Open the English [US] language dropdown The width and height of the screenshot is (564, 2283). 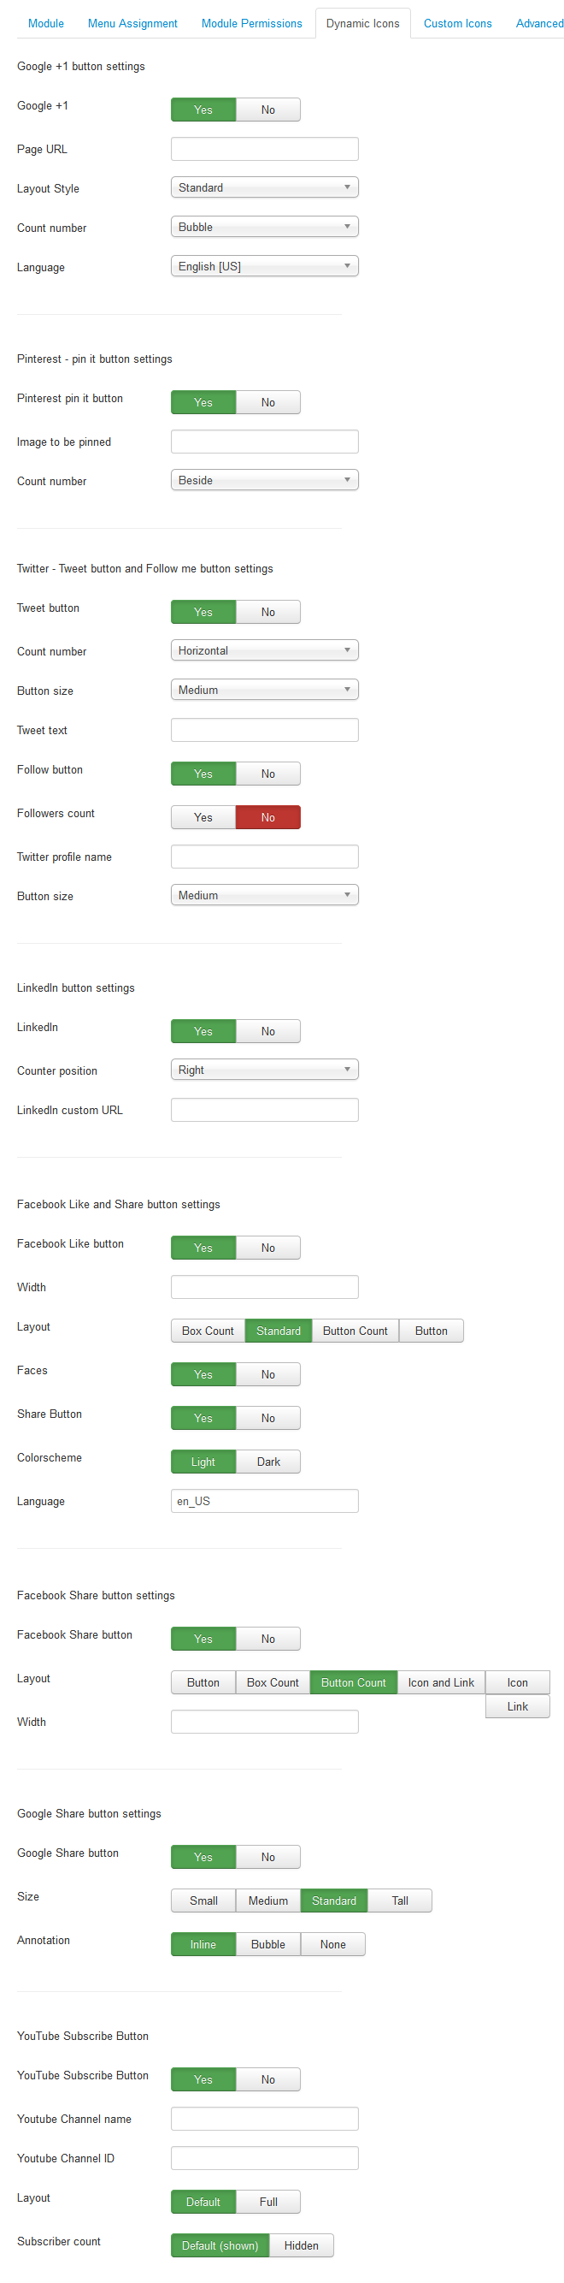pos(264,267)
